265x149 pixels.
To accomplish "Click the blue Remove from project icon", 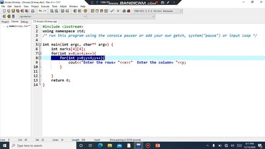I will (x=13, y=17).
